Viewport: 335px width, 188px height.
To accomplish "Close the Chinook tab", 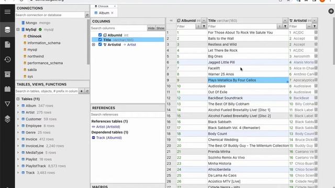I will [x=115, y=6].
